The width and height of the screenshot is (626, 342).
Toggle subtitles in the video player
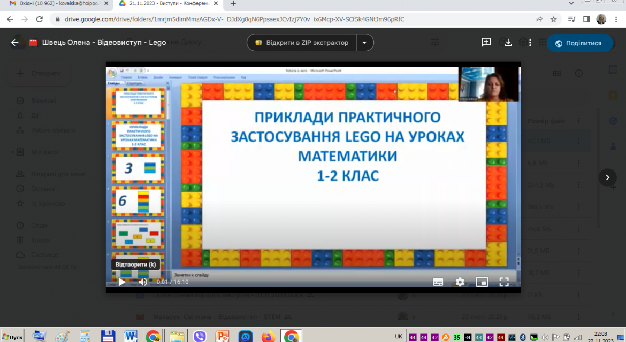tap(438, 282)
